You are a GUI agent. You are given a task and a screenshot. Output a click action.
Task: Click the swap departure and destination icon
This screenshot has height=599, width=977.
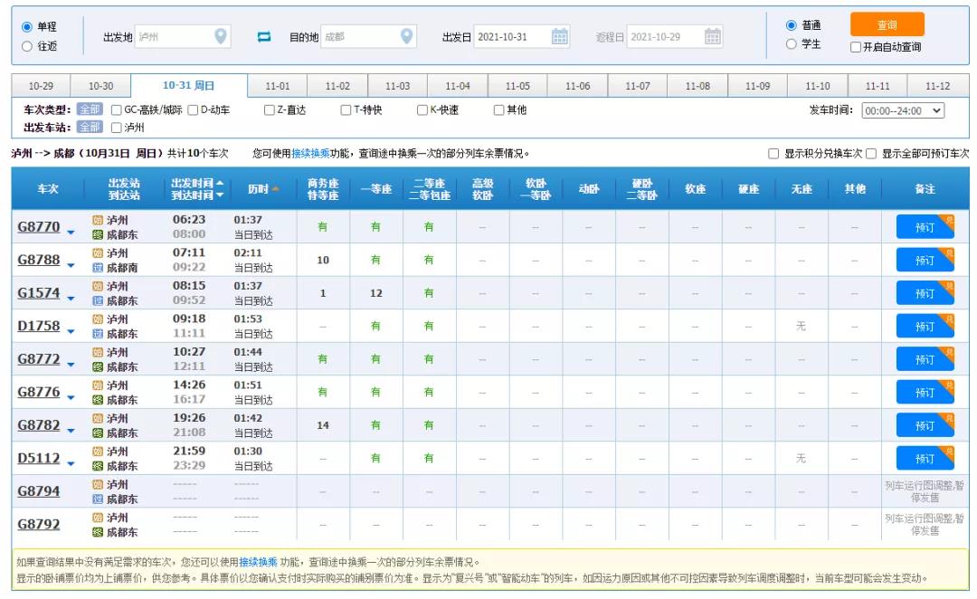pos(263,37)
